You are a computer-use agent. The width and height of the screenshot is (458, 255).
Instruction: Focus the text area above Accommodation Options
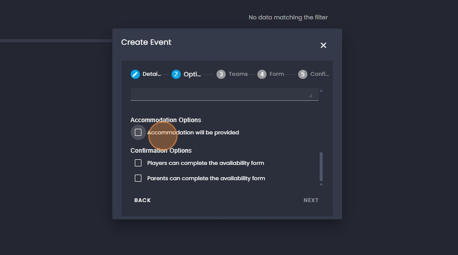click(220, 94)
